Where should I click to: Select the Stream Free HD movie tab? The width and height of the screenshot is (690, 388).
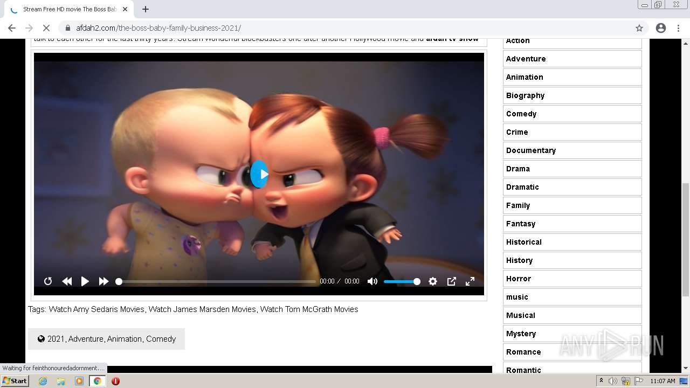click(70, 9)
